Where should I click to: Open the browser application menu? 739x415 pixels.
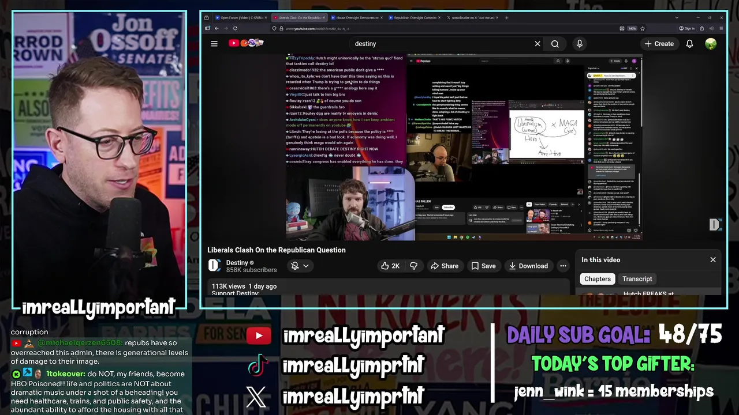(721, 28)
